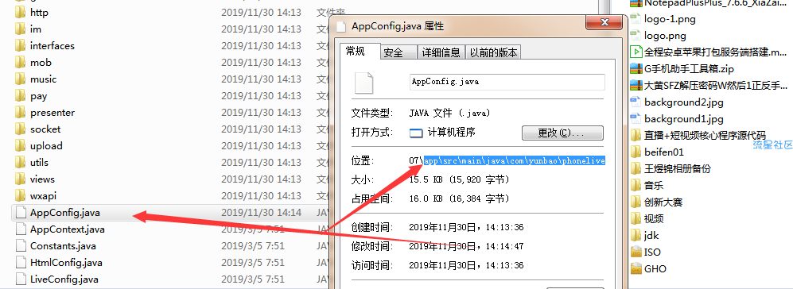
Task: Click the background1.jpg image icon
Action: coord(636,119)
